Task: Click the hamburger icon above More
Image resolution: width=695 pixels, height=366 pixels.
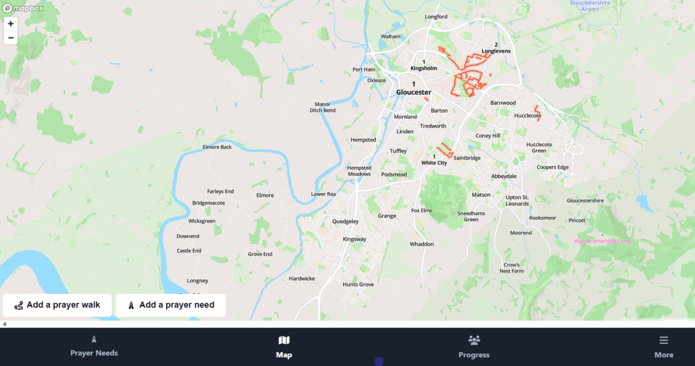Action: point(663,340)
